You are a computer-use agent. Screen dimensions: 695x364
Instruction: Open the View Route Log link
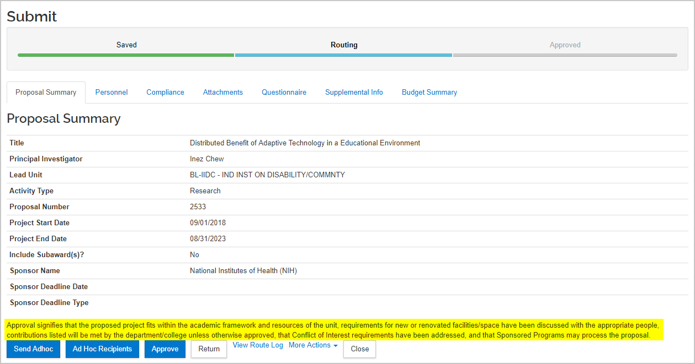tap(257, 345)
